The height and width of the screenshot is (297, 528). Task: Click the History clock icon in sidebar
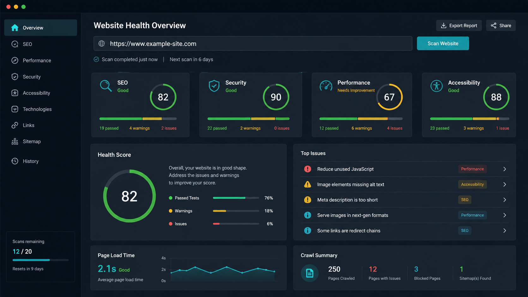tap(15, 161)
